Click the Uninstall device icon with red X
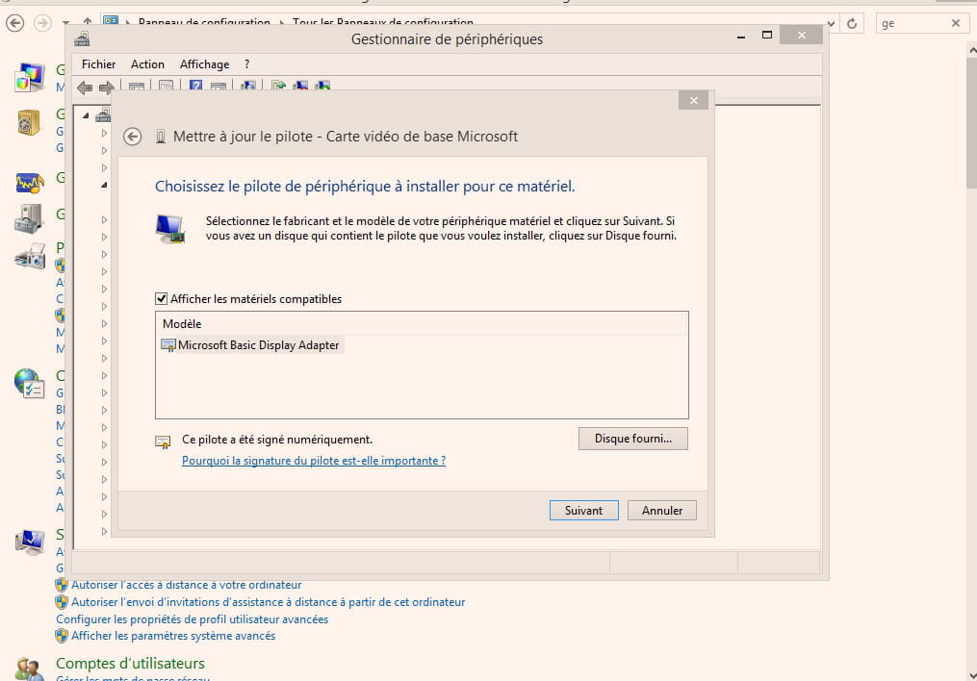The width and height of the screenshot is (977, 681). coord(300,86)
